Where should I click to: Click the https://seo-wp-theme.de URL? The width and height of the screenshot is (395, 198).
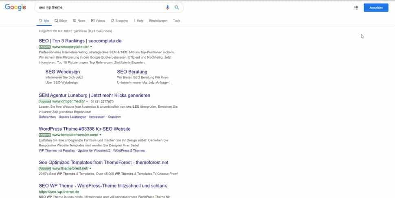pyautogui.click(x=59, y=192)
